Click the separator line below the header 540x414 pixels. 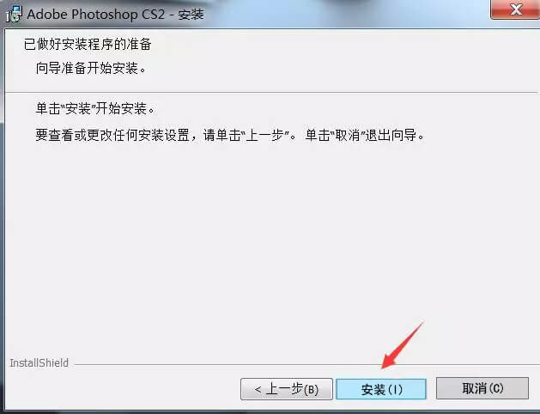[272, 92]
